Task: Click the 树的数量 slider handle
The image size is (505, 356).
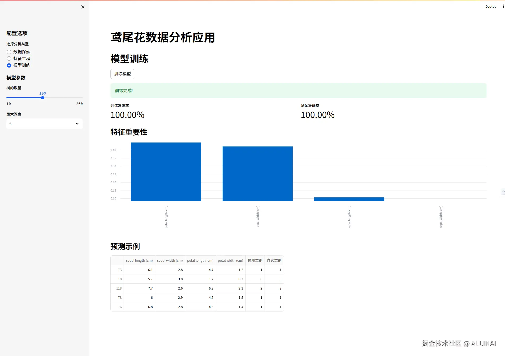Action: click(42, 98)
